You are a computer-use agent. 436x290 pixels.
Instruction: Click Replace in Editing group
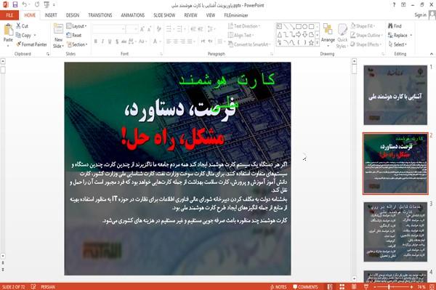(x=400, y=36)
